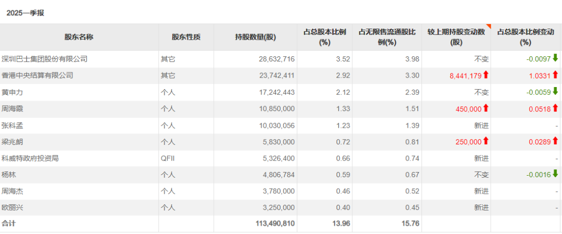The height and width of the screenshot is (234, 562).
Task: Click the 占总股本比例(%) column header
Action: pyautogui.click(x=325, y=37)
